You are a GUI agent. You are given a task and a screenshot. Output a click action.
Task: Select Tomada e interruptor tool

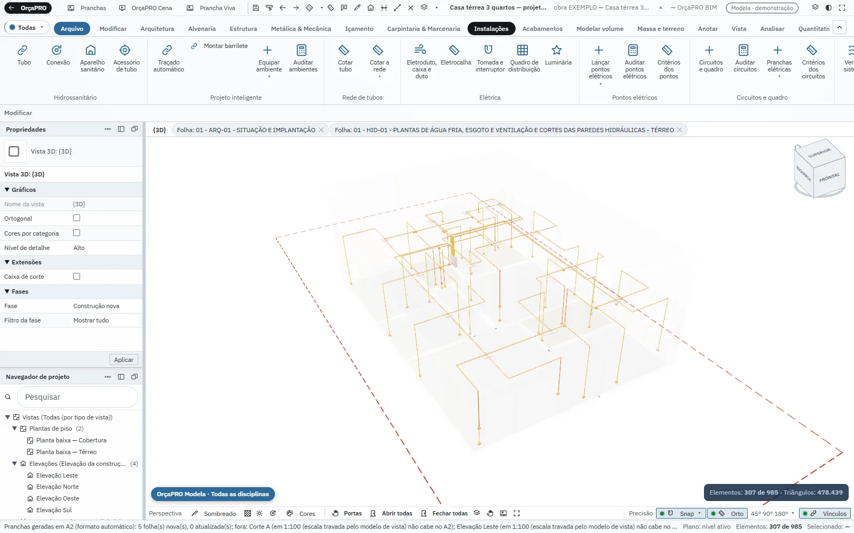tap(489, 58)
